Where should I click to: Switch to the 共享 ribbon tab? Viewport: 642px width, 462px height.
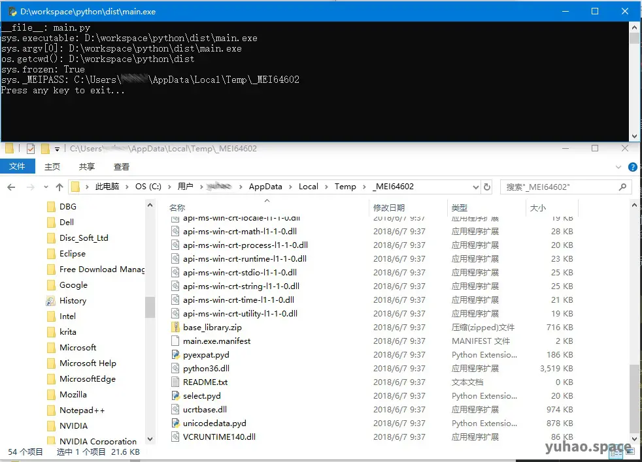(x=87, y=167)
